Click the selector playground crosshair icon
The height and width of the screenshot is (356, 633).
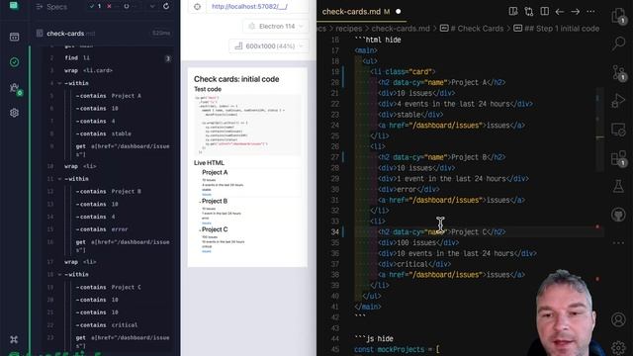[197, 7]
